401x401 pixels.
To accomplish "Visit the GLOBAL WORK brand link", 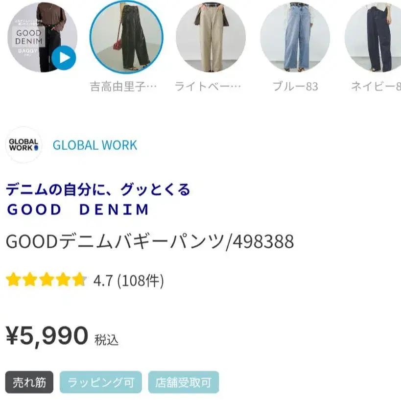I will click(95, 145).
